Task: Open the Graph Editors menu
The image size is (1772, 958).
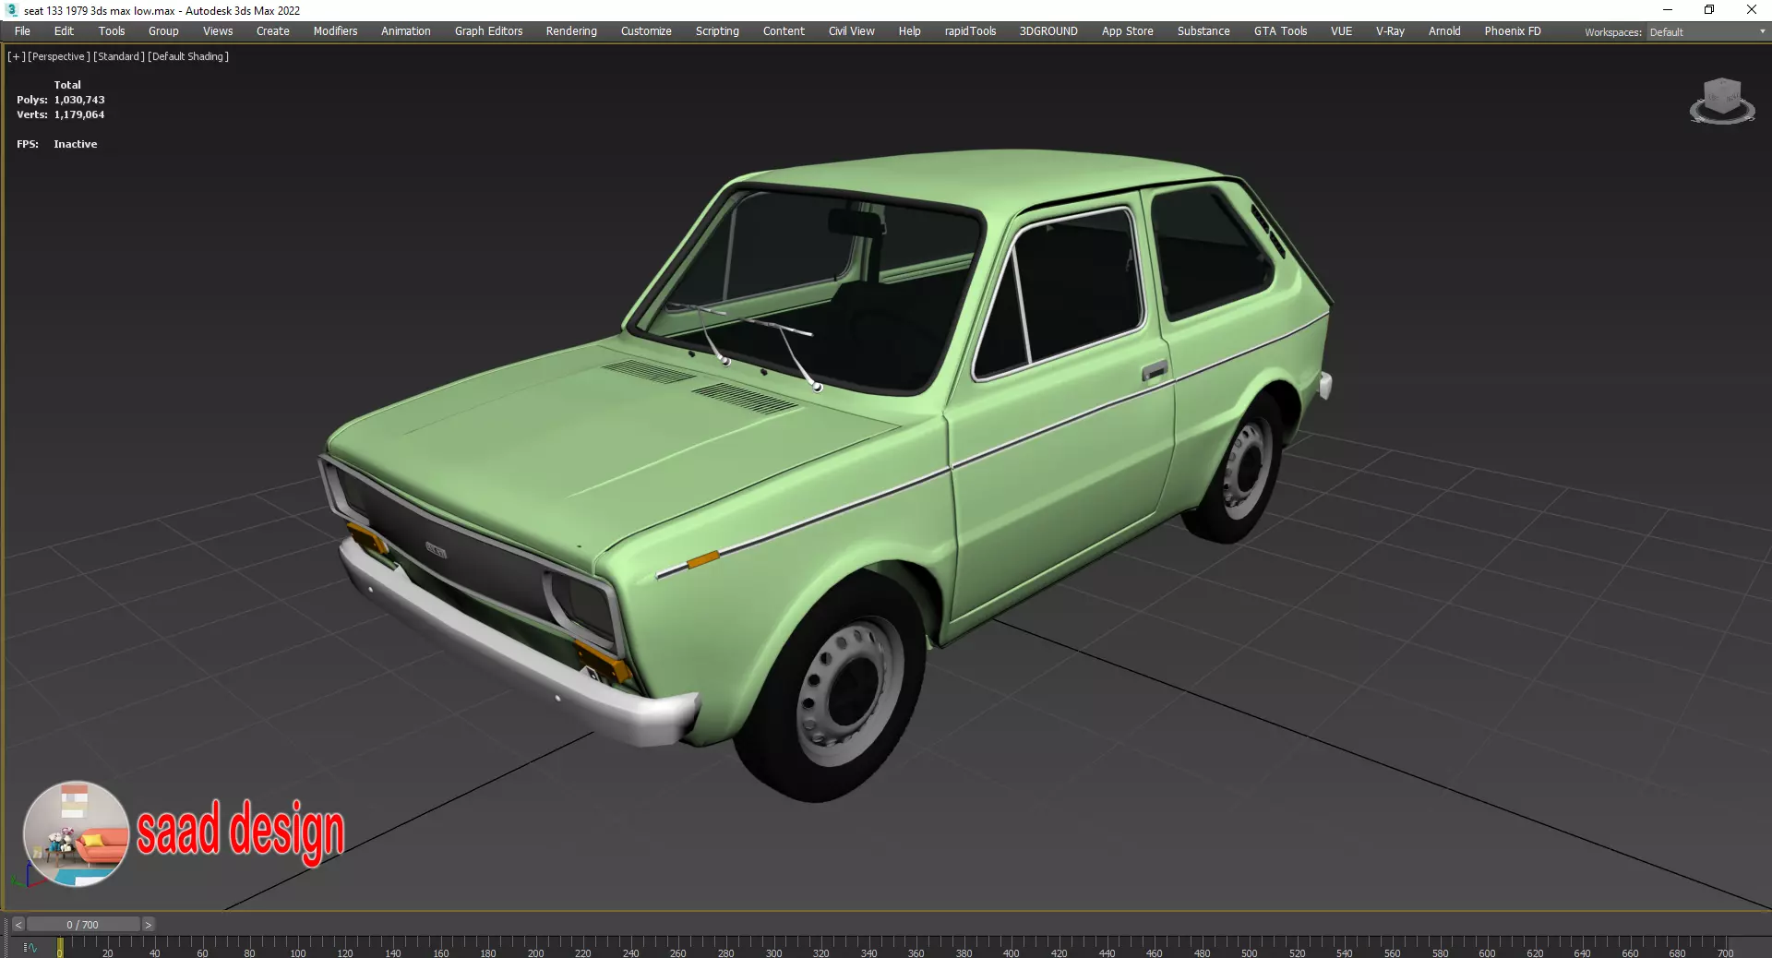Action: (x=488, y=31)
